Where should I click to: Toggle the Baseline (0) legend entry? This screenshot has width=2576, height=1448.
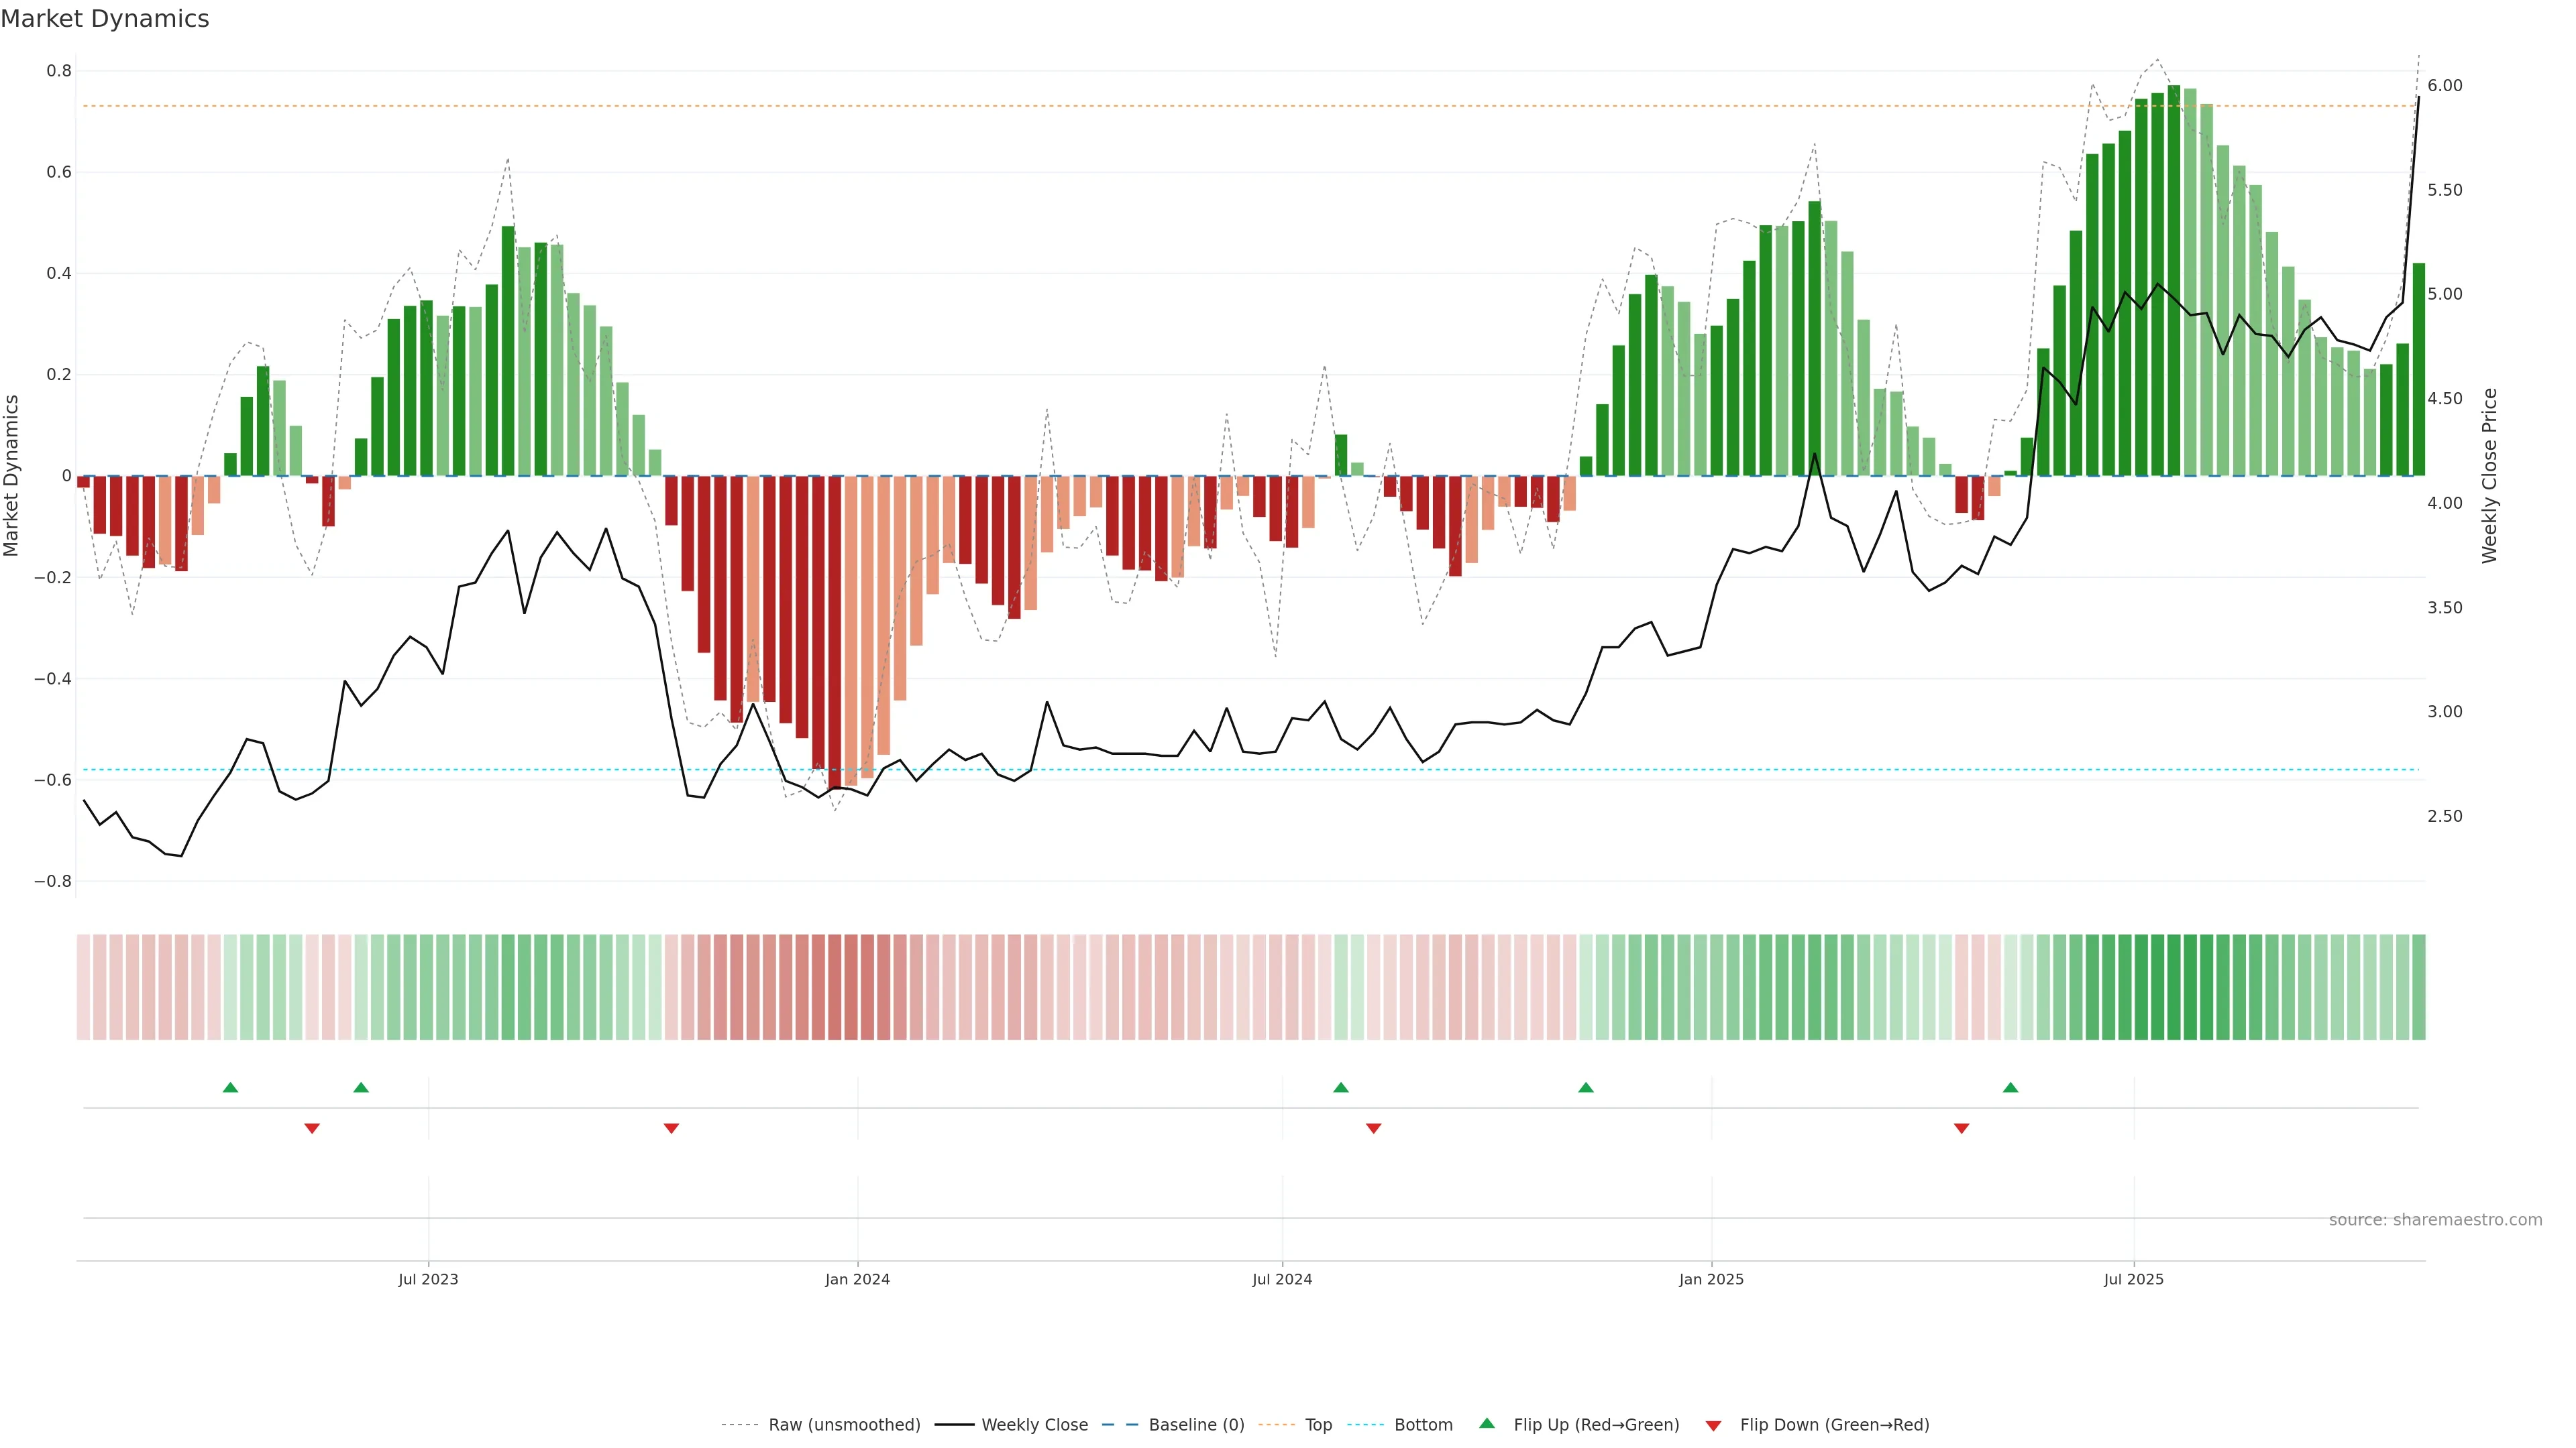click(x=1196, y=1425)
